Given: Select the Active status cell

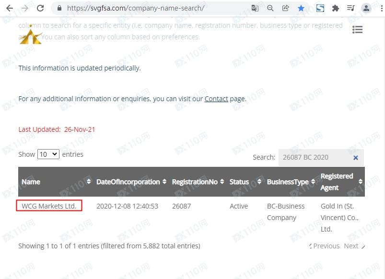Looking at the screenshot, I should (239, 206).
